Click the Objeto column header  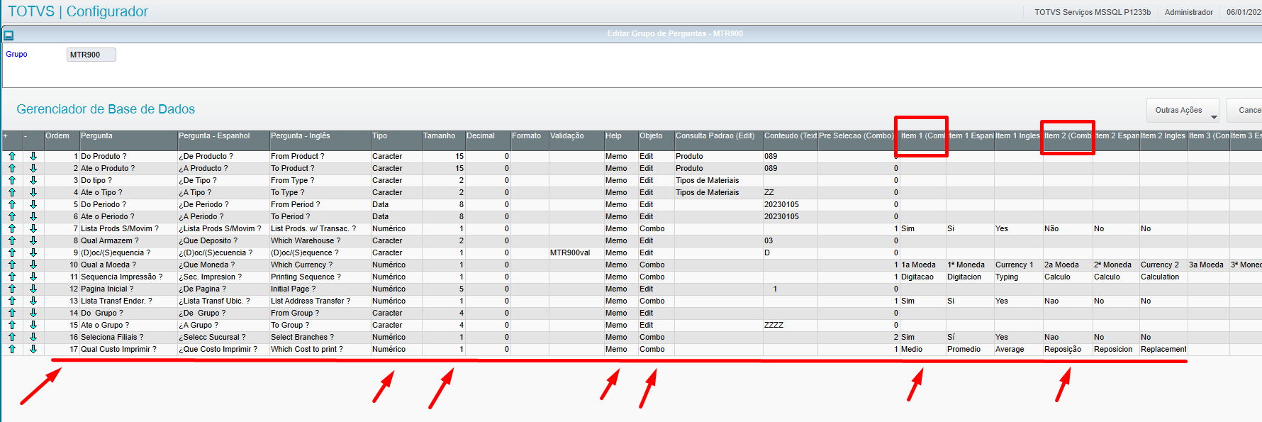656,140
